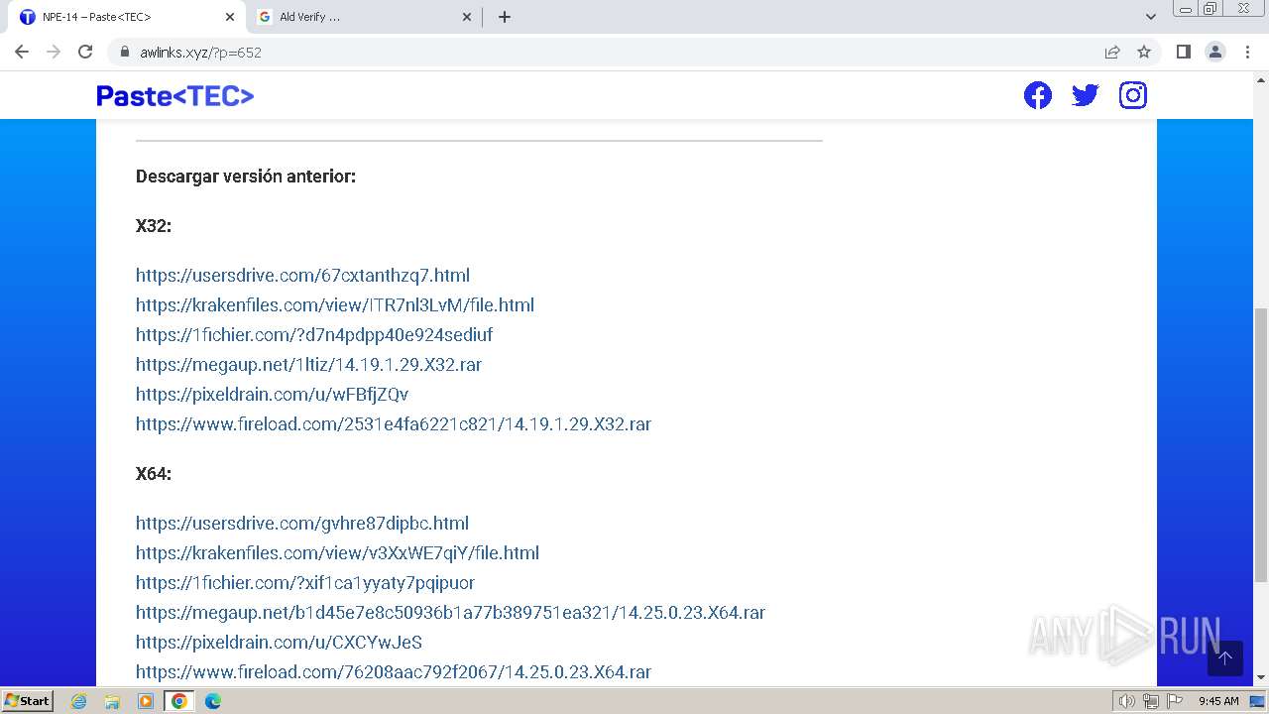Open megaup 14.25.0.23.X64.rar link

(x=450, y=612)
